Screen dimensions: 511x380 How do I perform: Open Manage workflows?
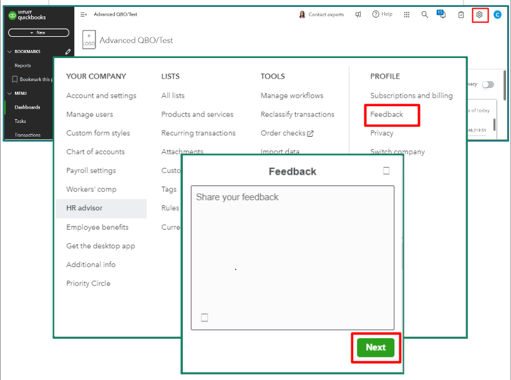[x=292, y=95]
